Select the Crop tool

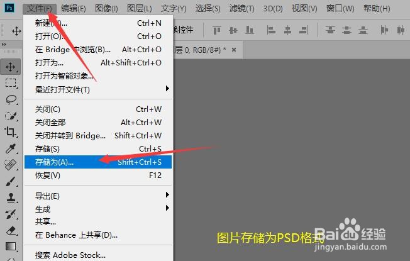point(11,132)
